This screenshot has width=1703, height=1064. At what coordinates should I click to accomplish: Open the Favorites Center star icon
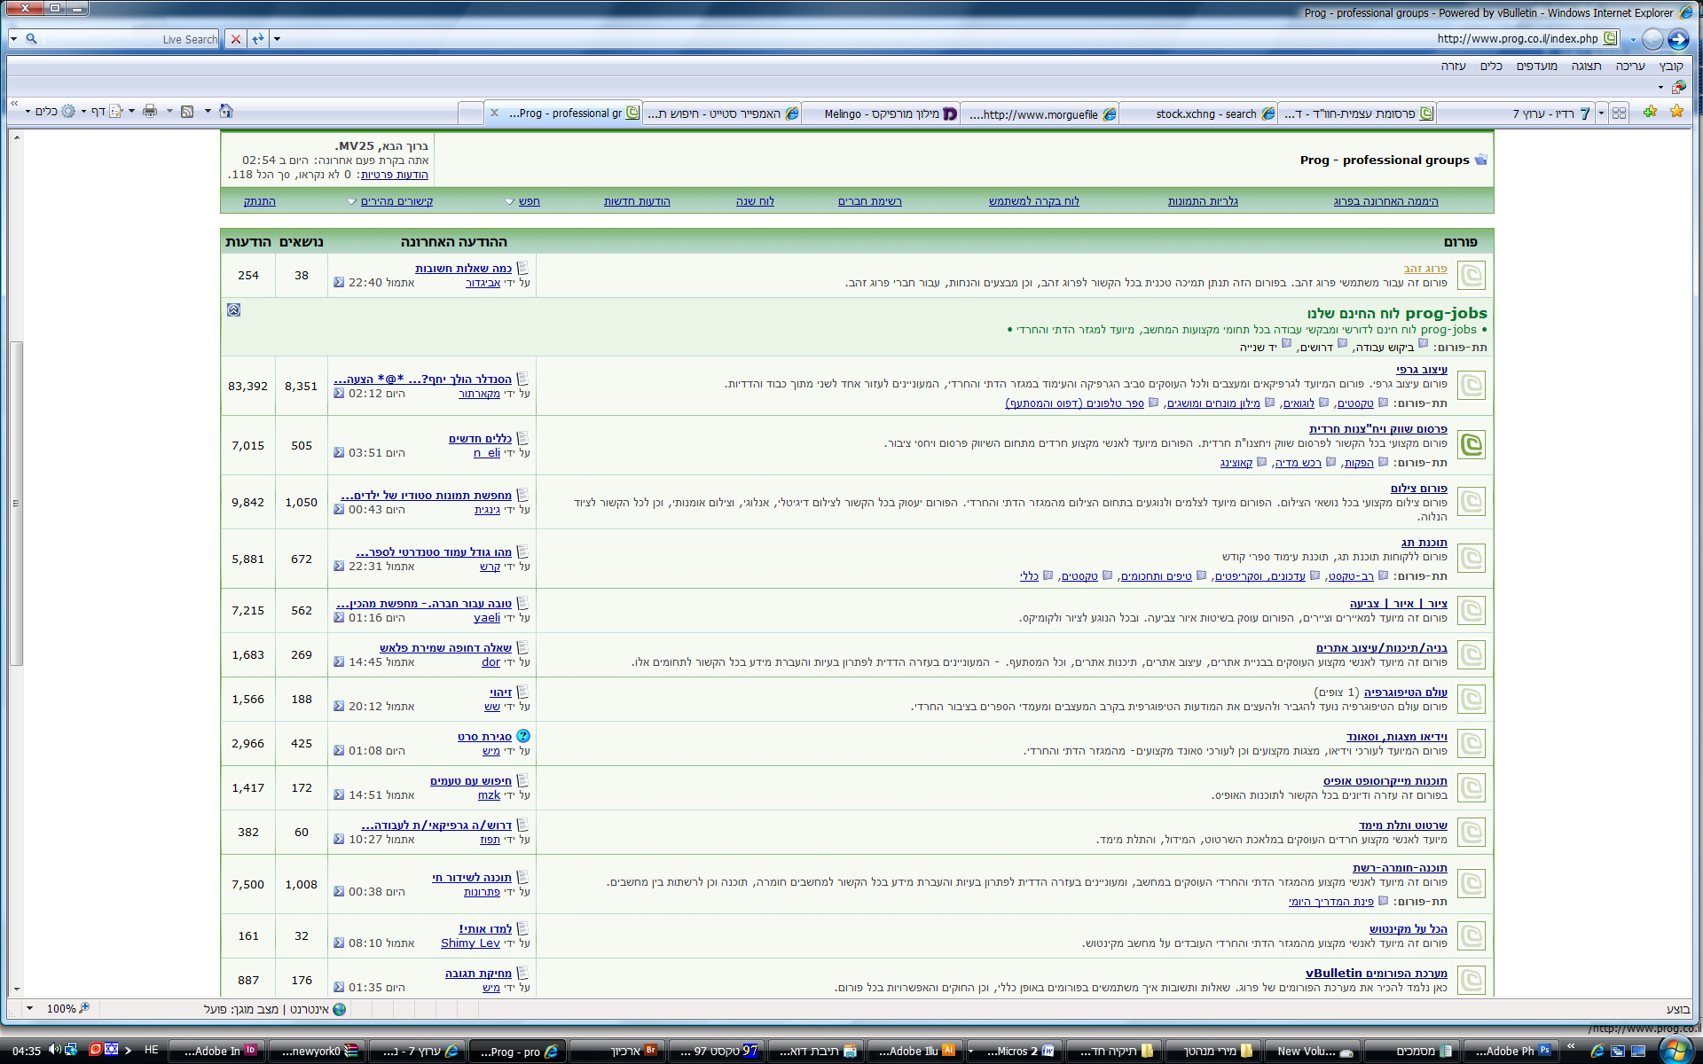coord(1676,112)
